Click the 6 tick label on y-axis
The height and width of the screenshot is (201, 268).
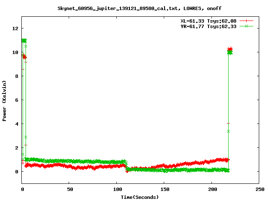[x=17, y=100]
